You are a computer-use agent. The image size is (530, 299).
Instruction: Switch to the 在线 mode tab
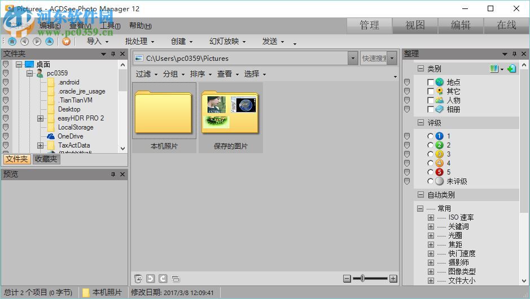click(x=506, y=25)
